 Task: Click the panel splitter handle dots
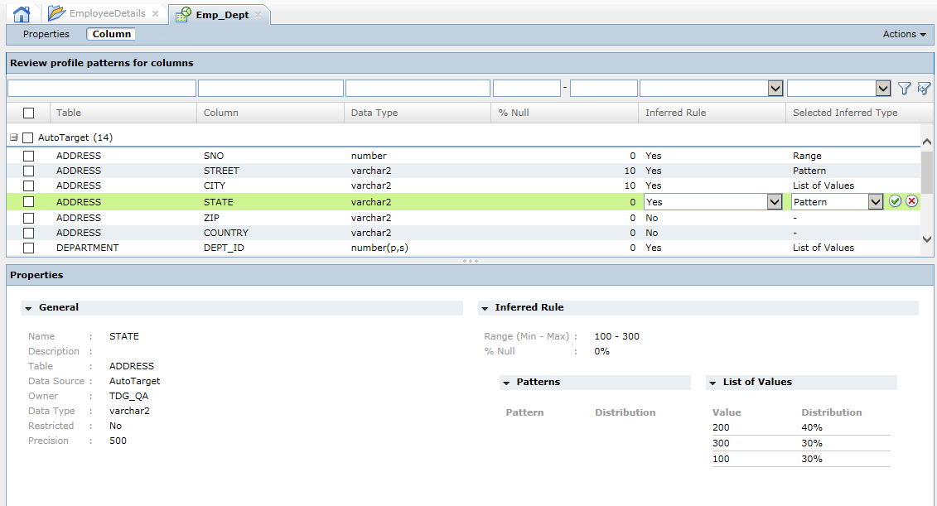click(x=470, y=261)
